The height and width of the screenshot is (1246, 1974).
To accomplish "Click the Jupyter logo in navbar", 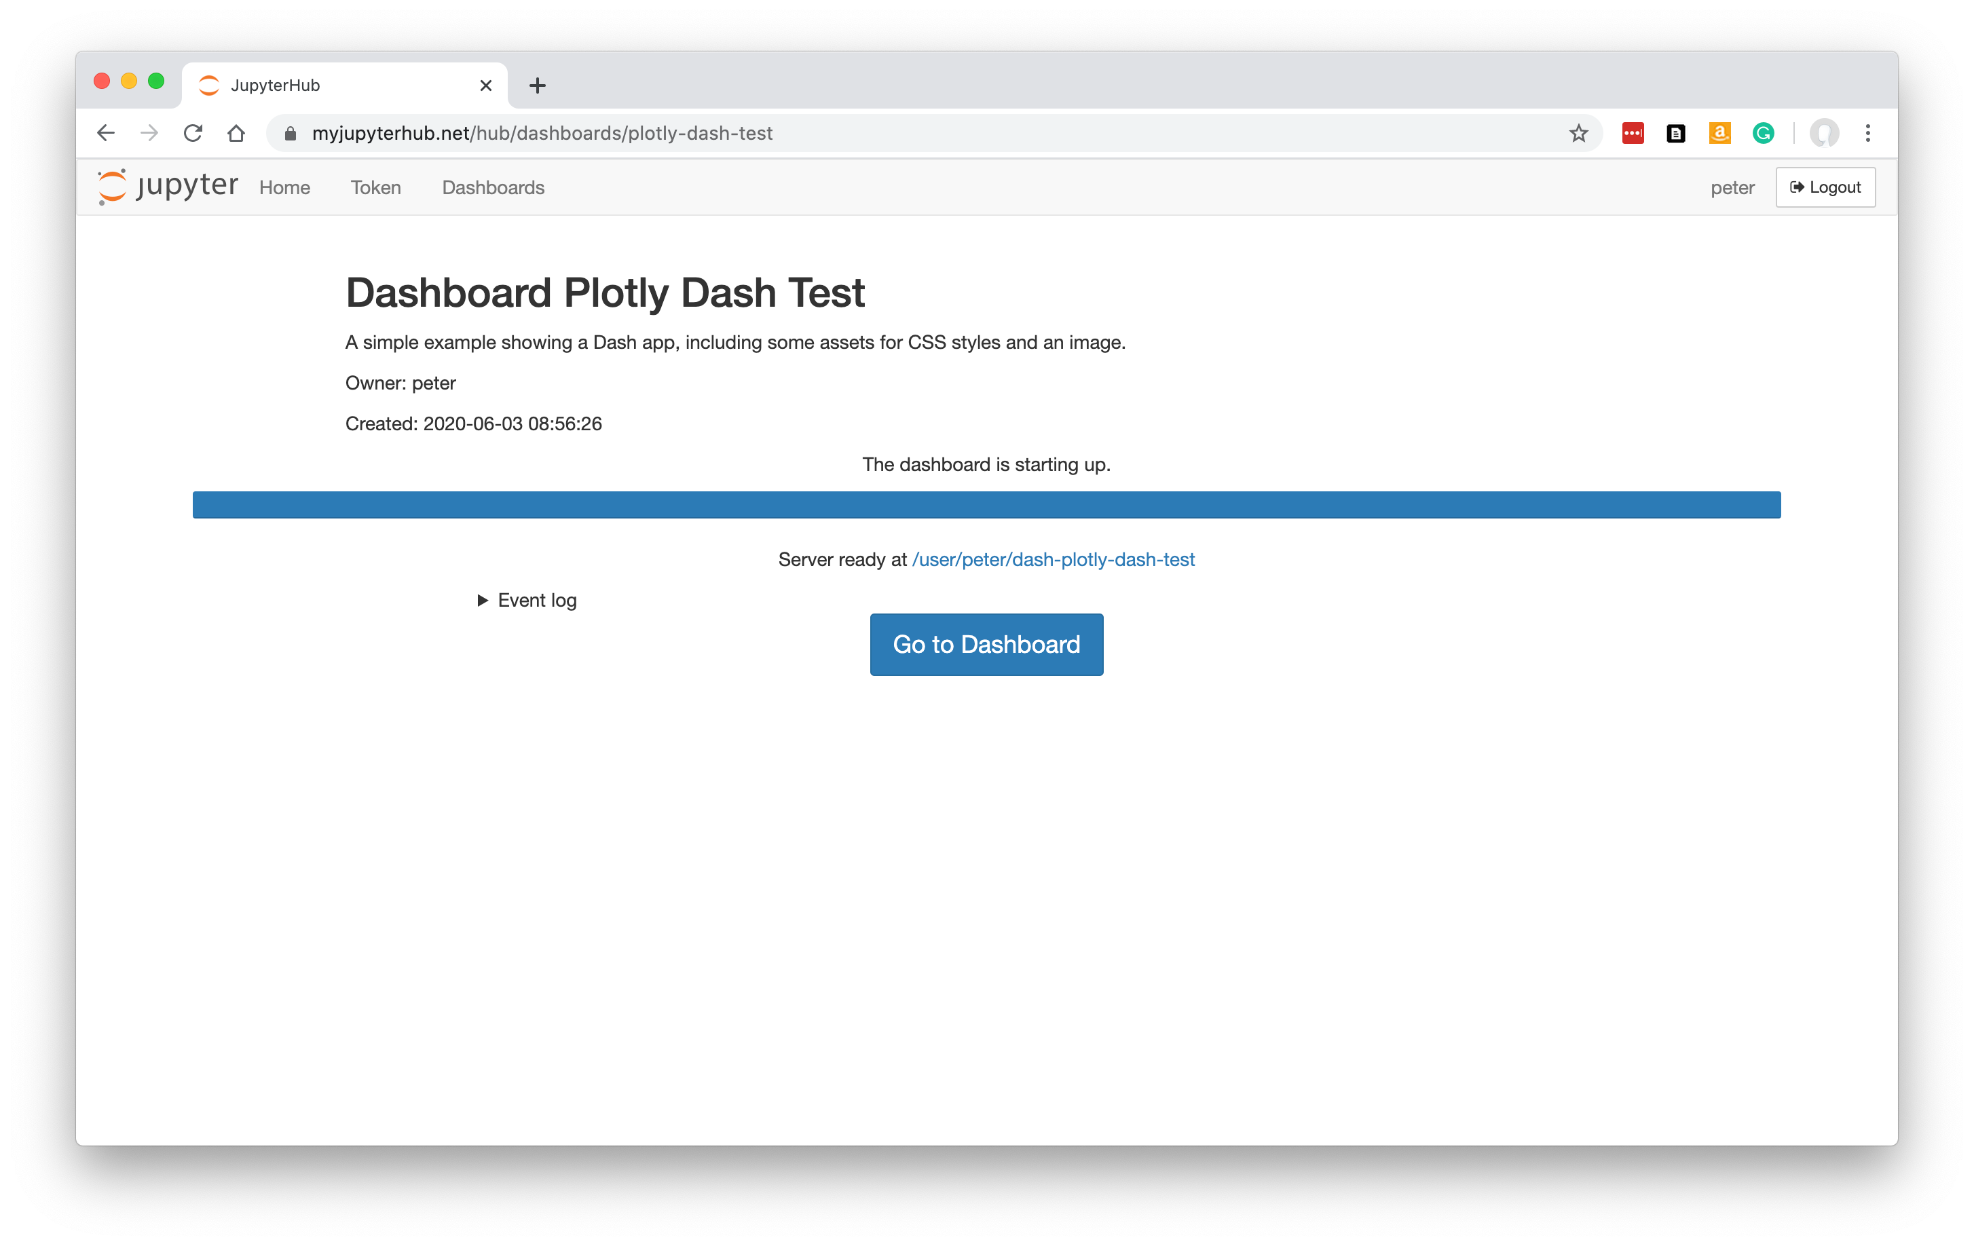I will pyautogui.click(x=167, y=186).
